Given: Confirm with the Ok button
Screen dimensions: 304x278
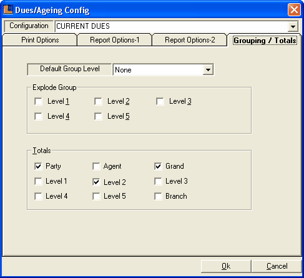Looking at the screenshot, I should (226, 266).
